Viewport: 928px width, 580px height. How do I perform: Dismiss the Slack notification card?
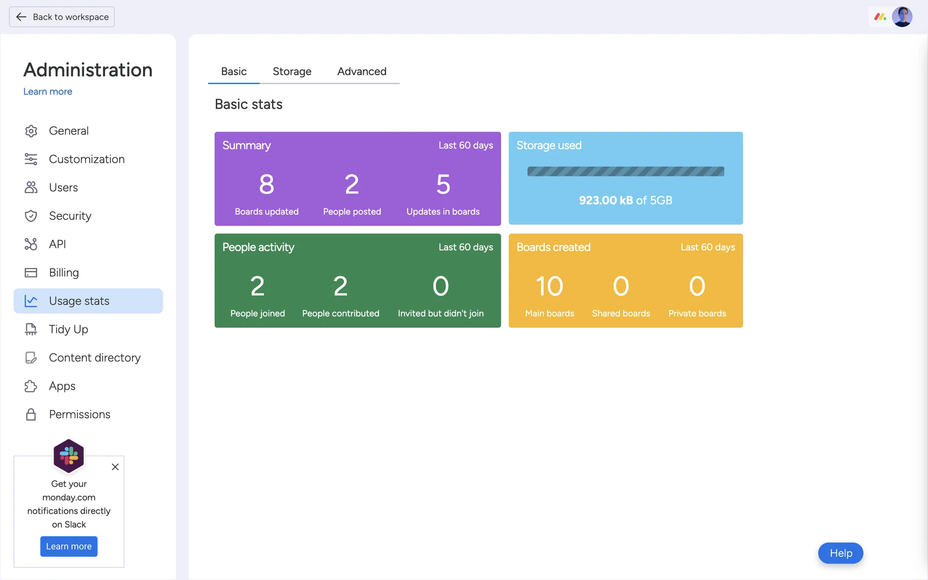(x=115, y=467)
